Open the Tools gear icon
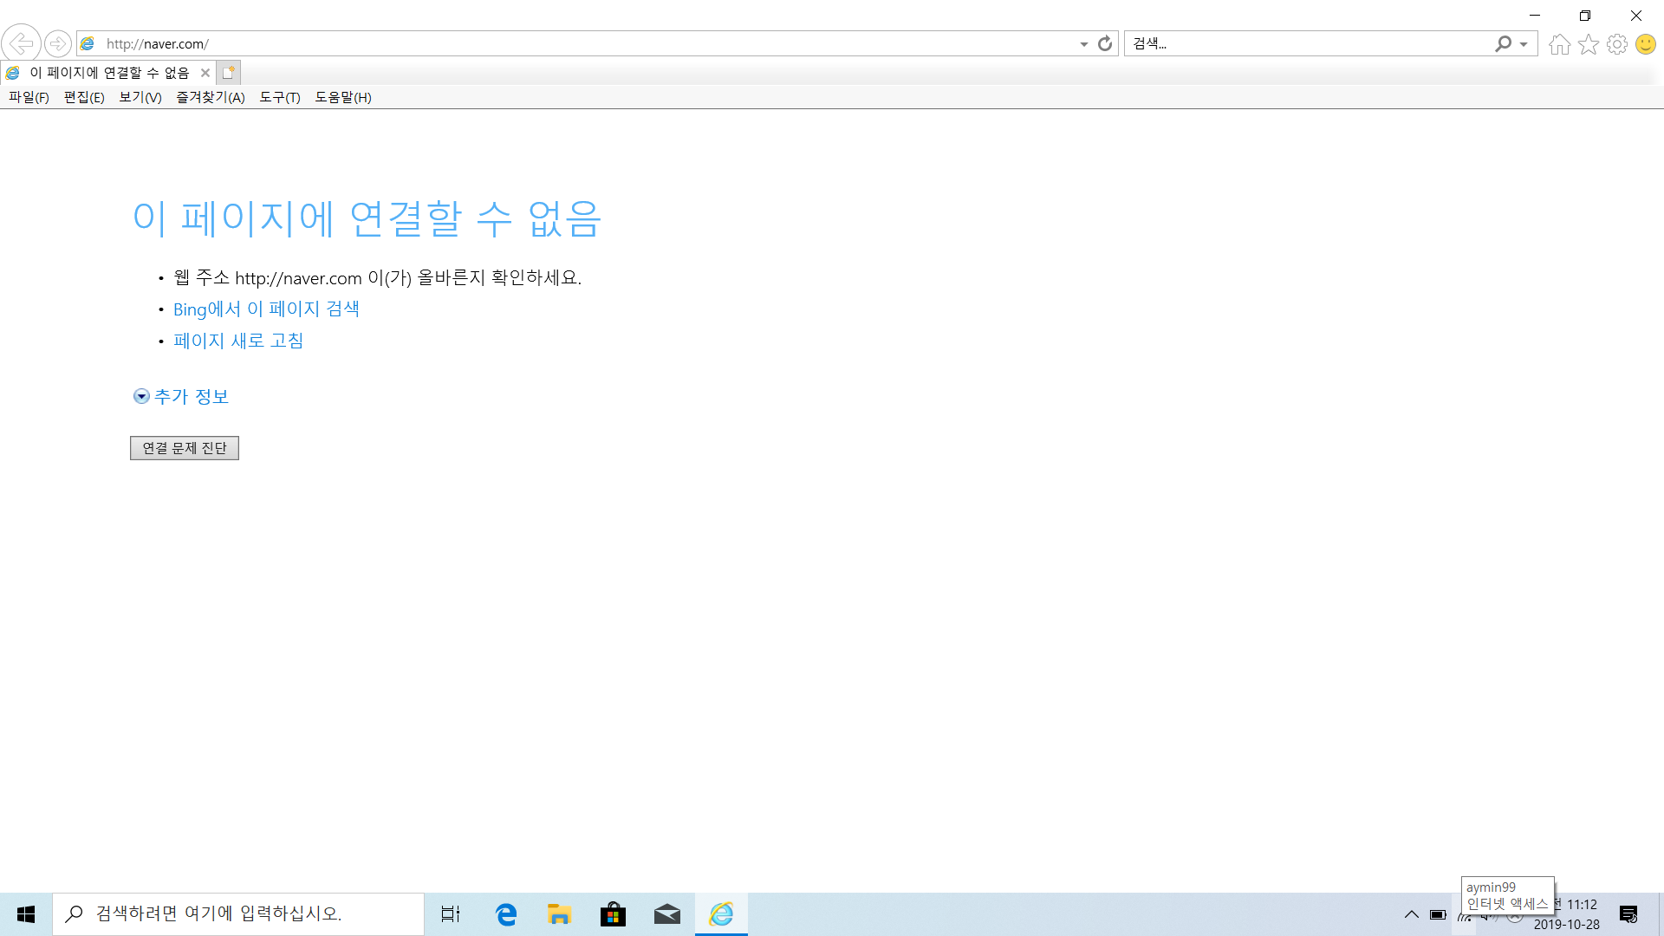 (x=1617, y=44)
